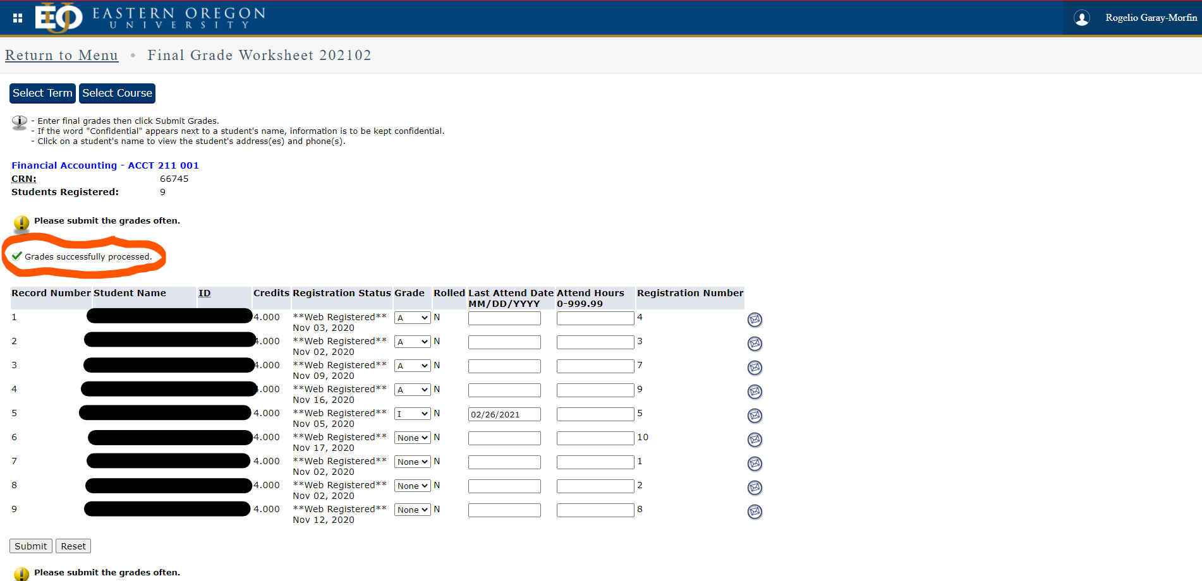
Task: Select the email icon on the last student row
Action: click(755, 512)
